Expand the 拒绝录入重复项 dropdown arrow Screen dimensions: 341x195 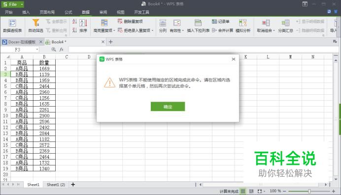152,30
